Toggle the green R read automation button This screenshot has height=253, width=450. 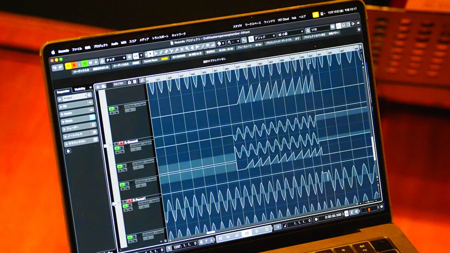pyautogui.click(x=85, y=62)
